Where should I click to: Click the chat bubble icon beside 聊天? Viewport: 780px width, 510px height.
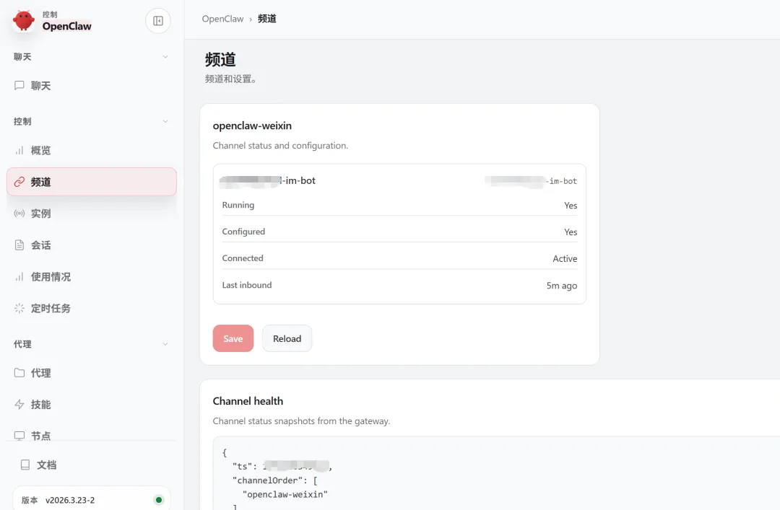pyautogui.click(x=19, y=86)
